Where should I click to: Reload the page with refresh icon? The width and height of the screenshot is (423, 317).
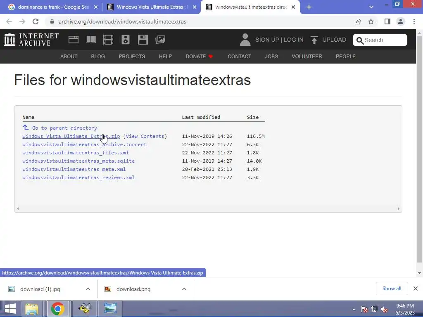point(36,21)
